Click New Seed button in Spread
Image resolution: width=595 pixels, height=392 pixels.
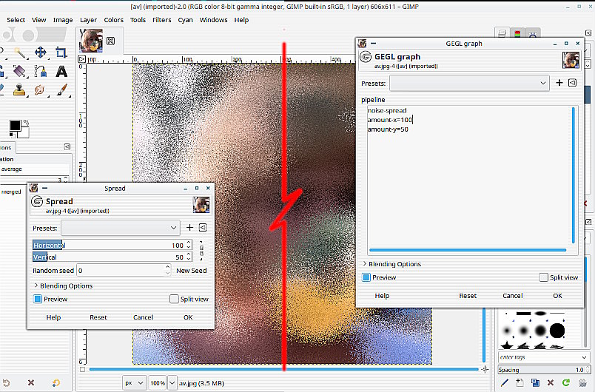coord(191,271)
